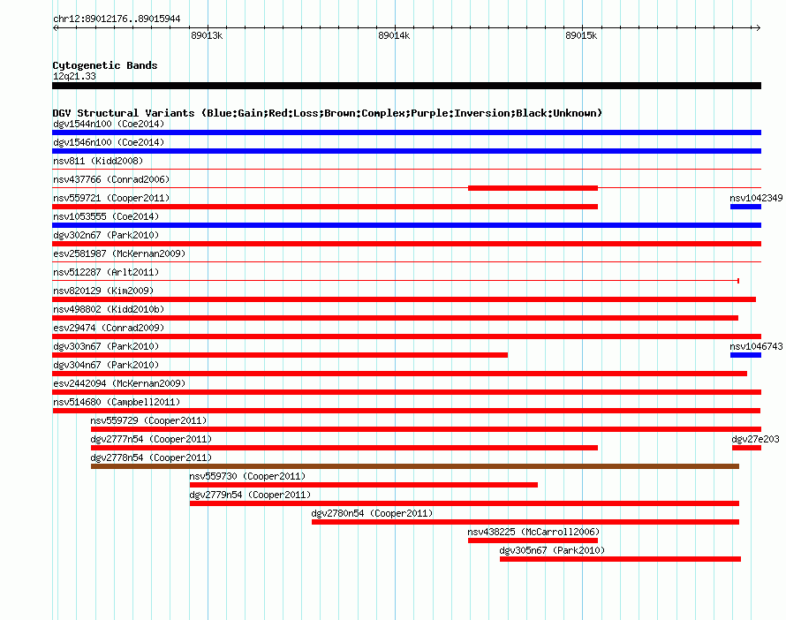
Task: Click the dgv1544n100 (Coe2014) variant label
Action: click(x=109, y=124)
